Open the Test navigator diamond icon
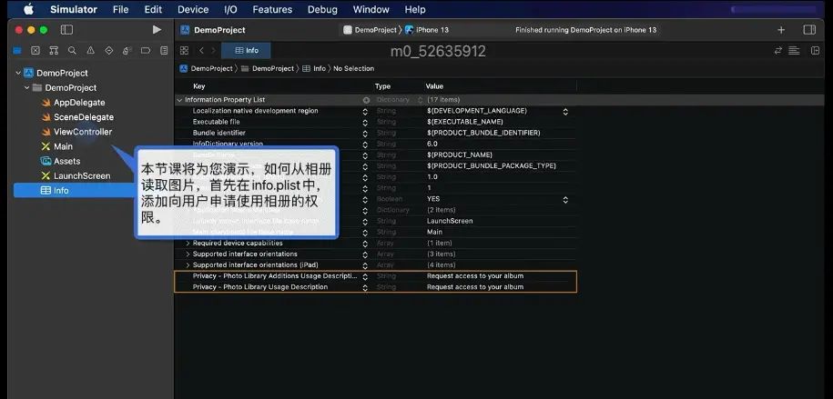 pyautogui.click(x=109, y=51)
